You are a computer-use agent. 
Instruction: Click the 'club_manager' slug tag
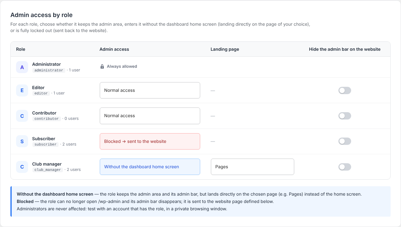[x=48, y=170]
